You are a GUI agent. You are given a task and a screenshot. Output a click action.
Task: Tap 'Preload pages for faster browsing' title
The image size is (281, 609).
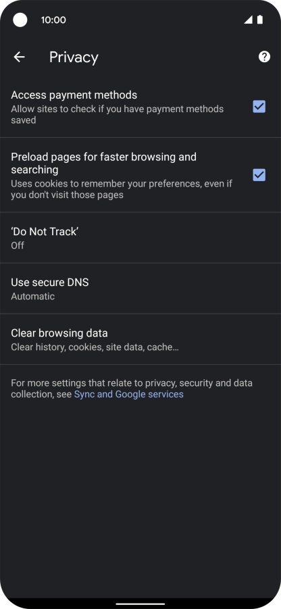tap(103, 163)
